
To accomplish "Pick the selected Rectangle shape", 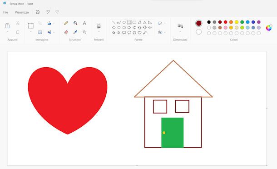I will pyautogui.click(x=129, y=22).
